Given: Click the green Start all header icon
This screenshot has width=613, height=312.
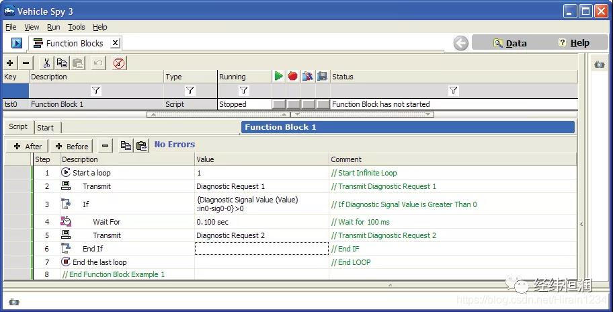Looking at the screenshot, I should [278, 76].
